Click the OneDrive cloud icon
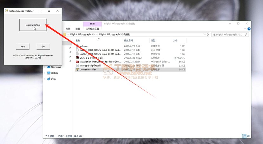The height and width of the screenshot is (144, 263). click(x=49, y=67)
